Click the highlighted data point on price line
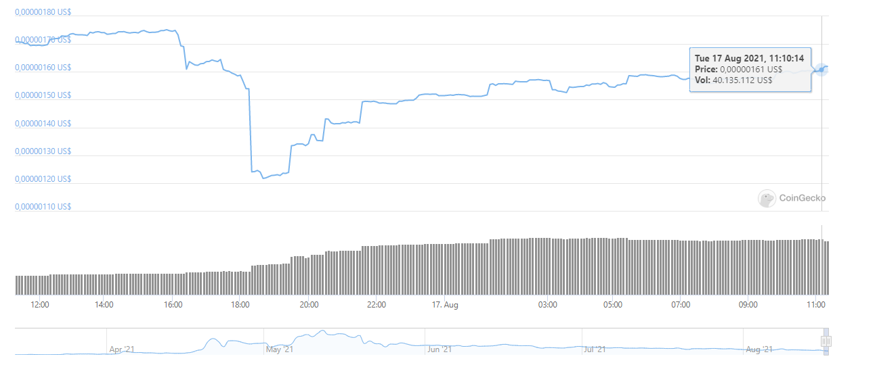The image size is (877, 367). [x=821, y=69]
